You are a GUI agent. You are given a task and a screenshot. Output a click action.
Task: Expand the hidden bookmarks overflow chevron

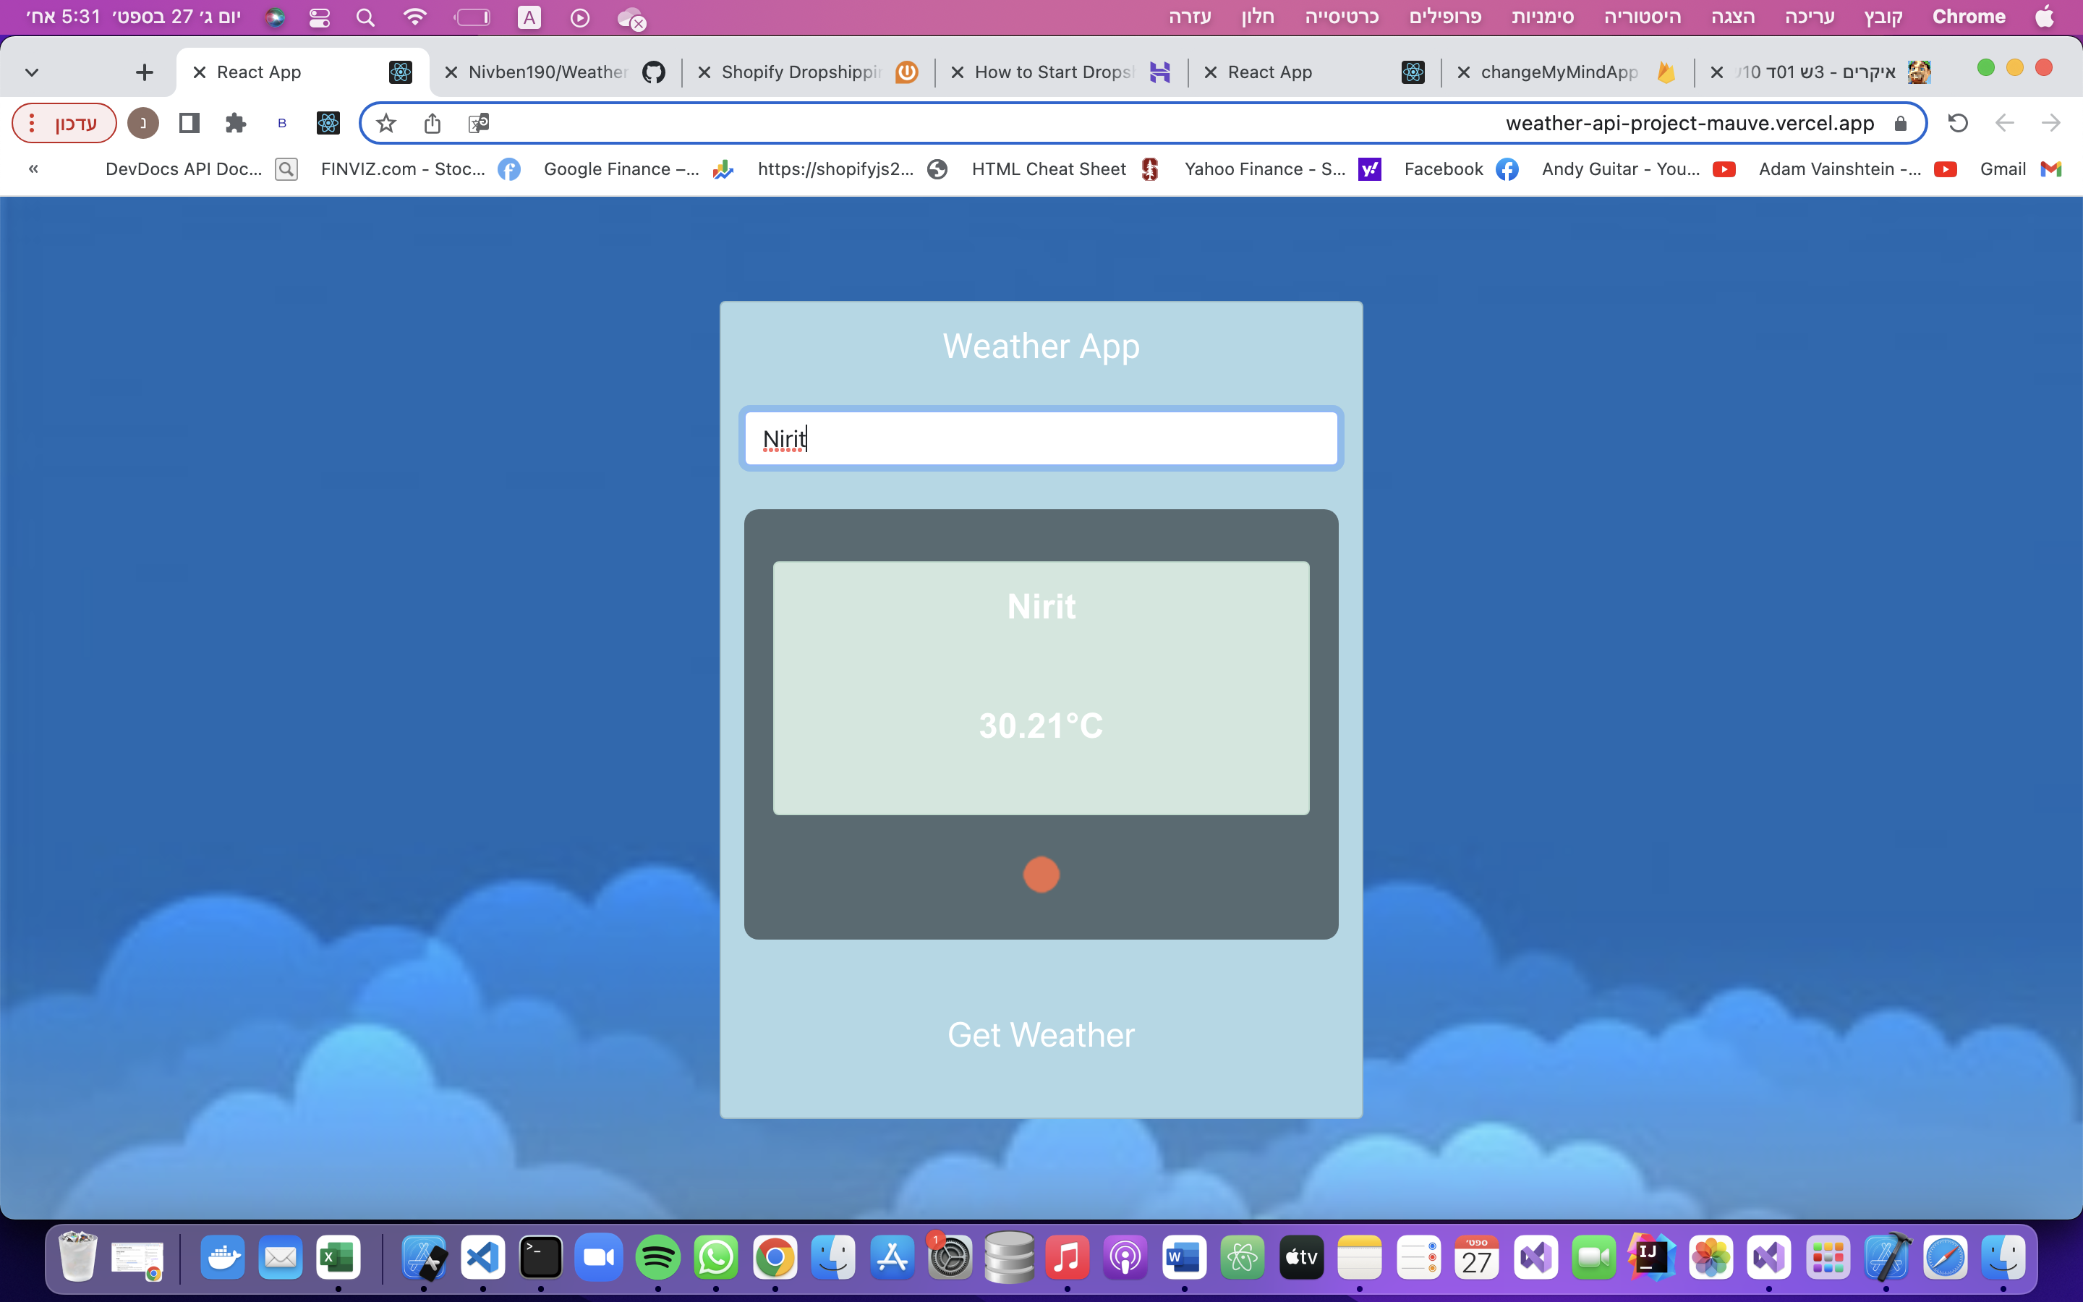(x=33, y=169)
